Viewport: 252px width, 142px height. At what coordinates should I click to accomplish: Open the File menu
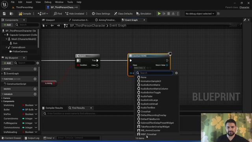pyautogui.click(x=13, y=2)
